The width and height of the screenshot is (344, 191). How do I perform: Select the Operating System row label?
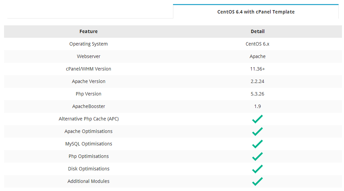[89, 44]
